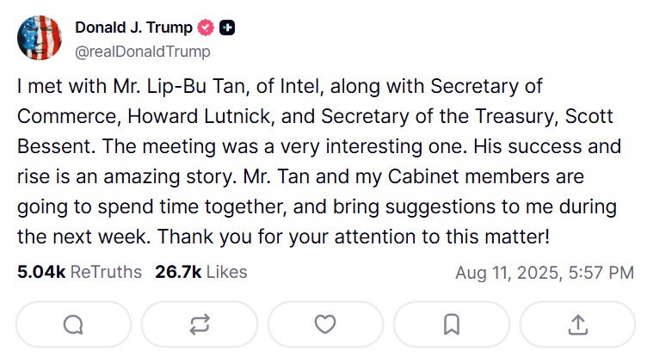The image size is (647, 363).
Task: View the 5.04k ReTruths list
Action: click(79, 272)
